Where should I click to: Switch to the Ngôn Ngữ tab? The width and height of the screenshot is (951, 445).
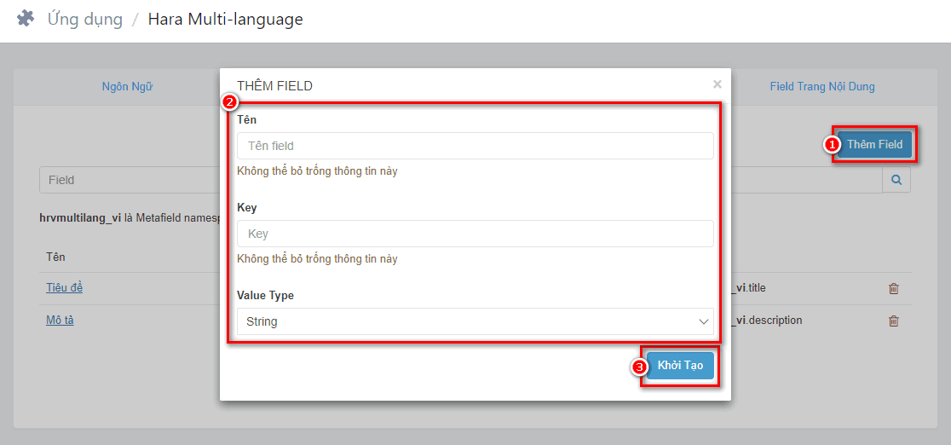pyautogui.click(x=127, y=87)
